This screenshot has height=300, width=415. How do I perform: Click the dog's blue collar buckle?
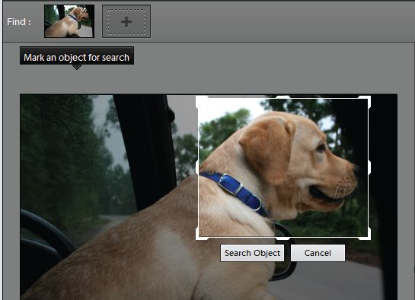[230, 184]
